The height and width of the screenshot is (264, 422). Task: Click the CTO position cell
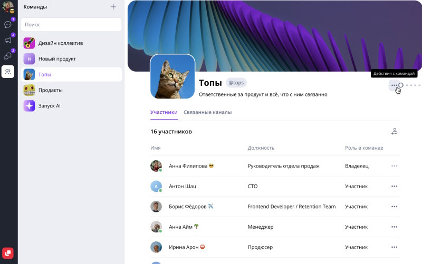253,187
